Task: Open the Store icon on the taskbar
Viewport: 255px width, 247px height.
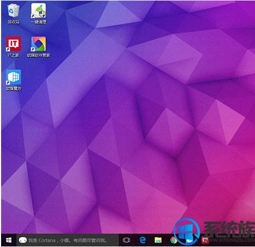Action: tap(189, 240)
